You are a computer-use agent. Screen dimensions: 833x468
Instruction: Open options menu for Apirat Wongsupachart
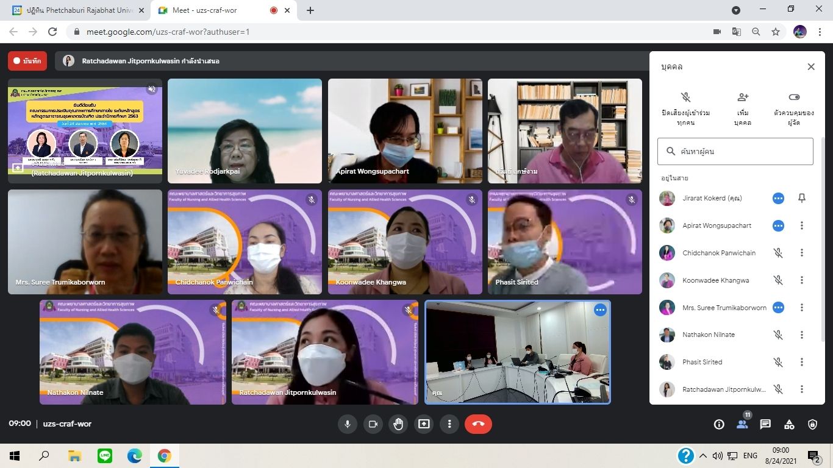[802, 225]
